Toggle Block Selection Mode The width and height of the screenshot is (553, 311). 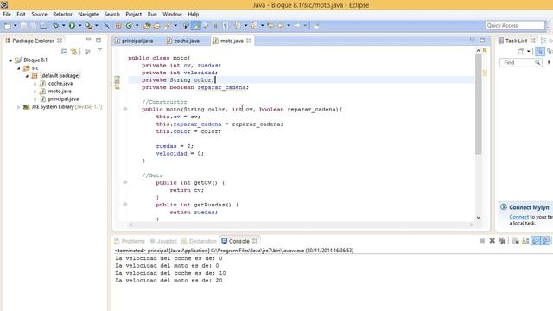tap(215, 26)
